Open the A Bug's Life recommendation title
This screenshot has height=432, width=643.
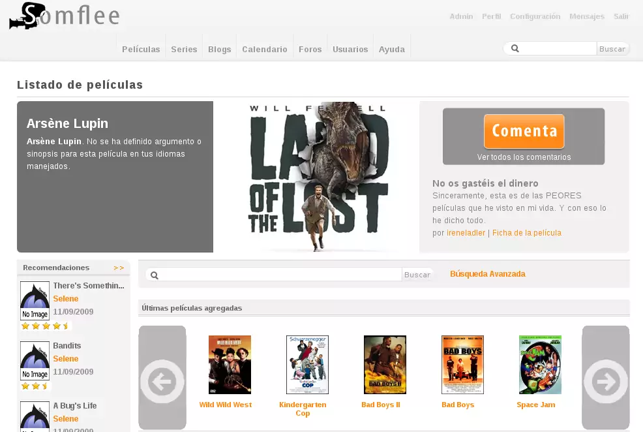[75, 405]
